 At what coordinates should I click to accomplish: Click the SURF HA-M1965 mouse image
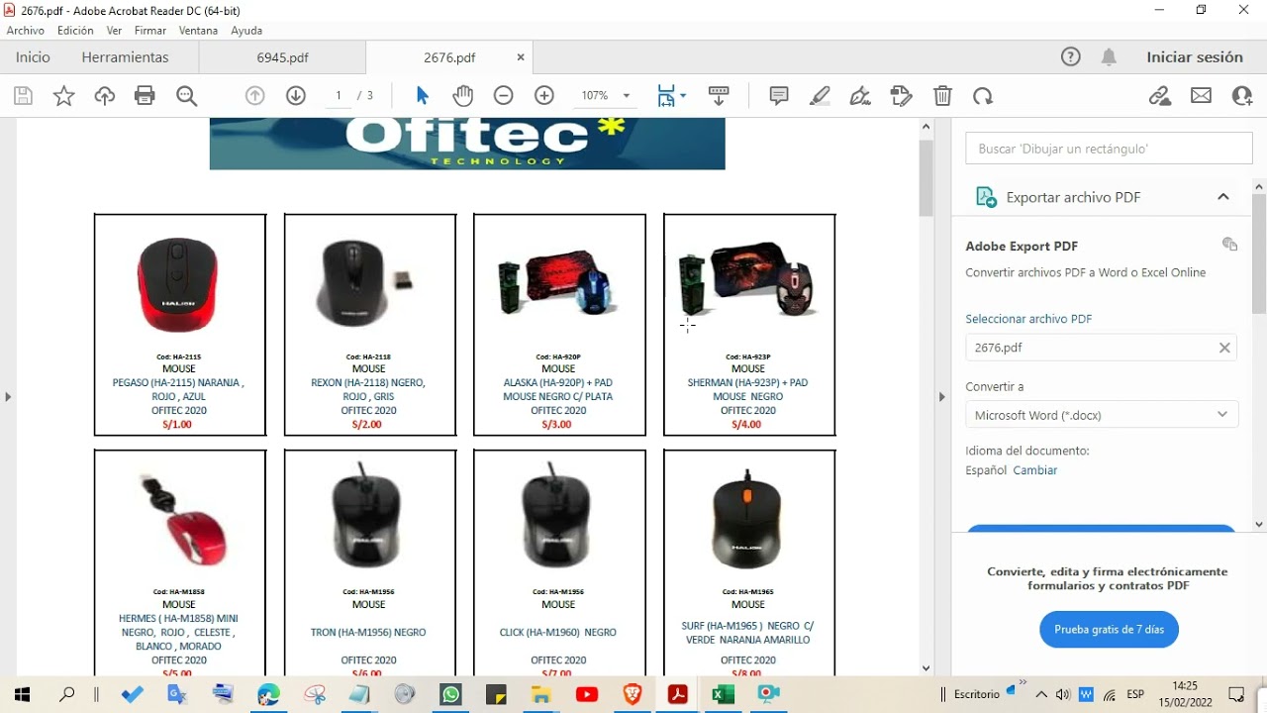[x=747, y=519]
